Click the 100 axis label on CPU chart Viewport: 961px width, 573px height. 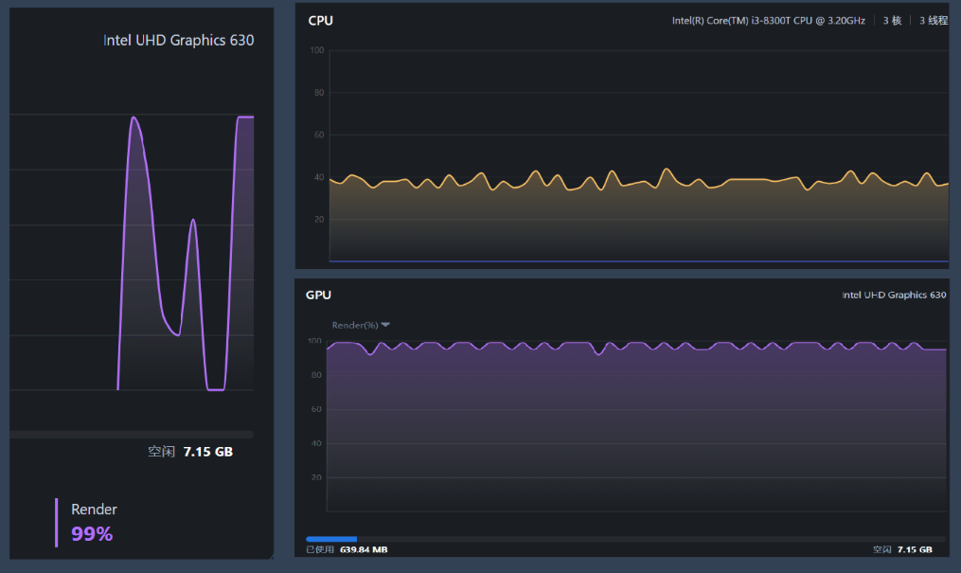(x=316, y=50)
